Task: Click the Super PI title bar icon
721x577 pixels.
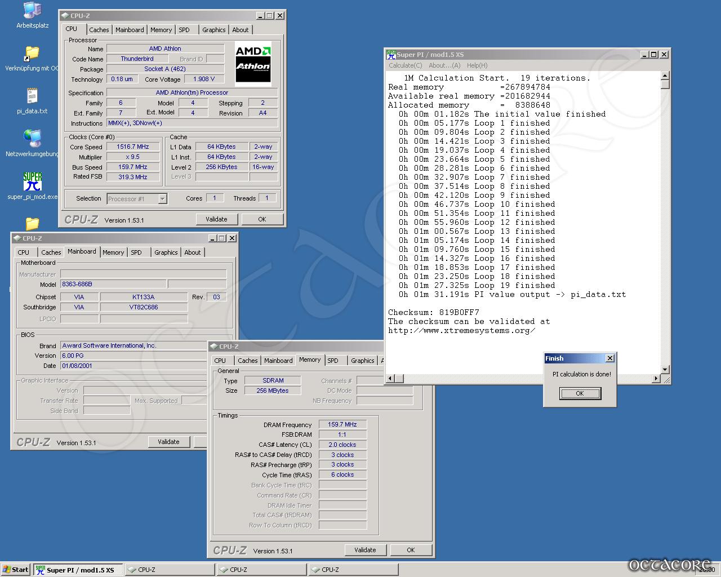Action: (391, 55)
